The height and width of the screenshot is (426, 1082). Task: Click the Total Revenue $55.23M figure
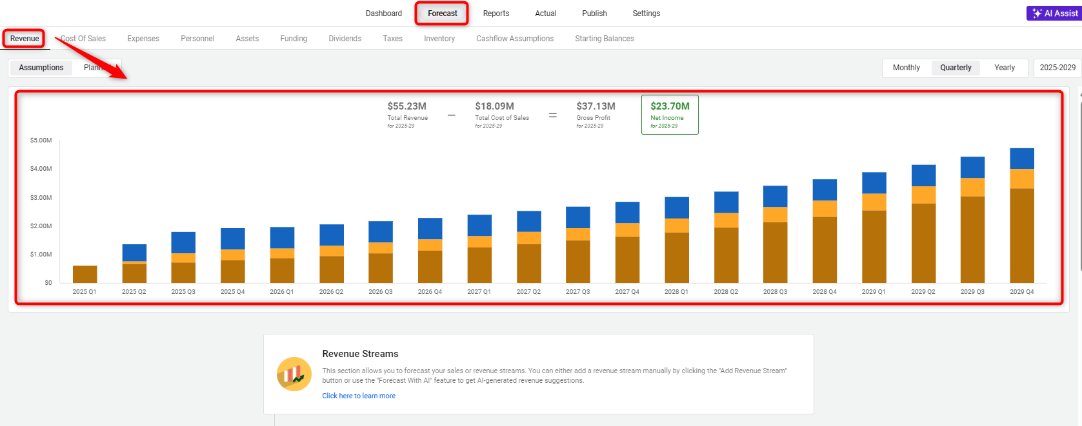pos(406,106)
